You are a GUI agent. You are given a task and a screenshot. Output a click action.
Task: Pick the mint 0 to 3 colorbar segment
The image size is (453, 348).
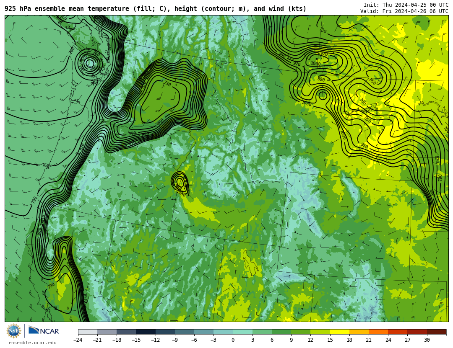click(243, 332)
